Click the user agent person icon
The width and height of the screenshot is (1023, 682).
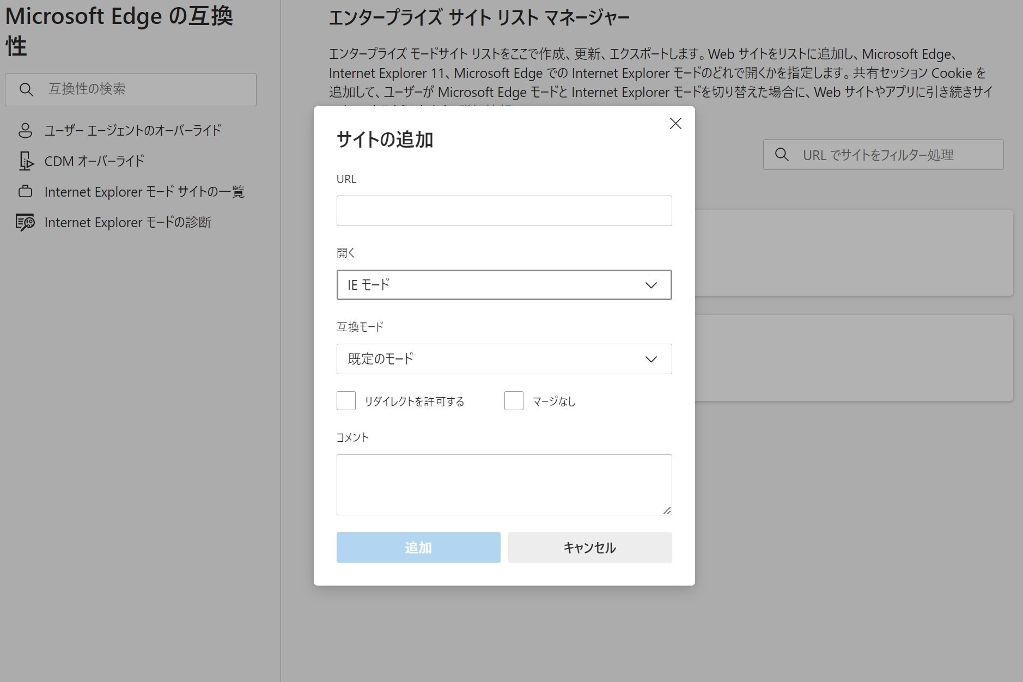(x=25, y=131)
